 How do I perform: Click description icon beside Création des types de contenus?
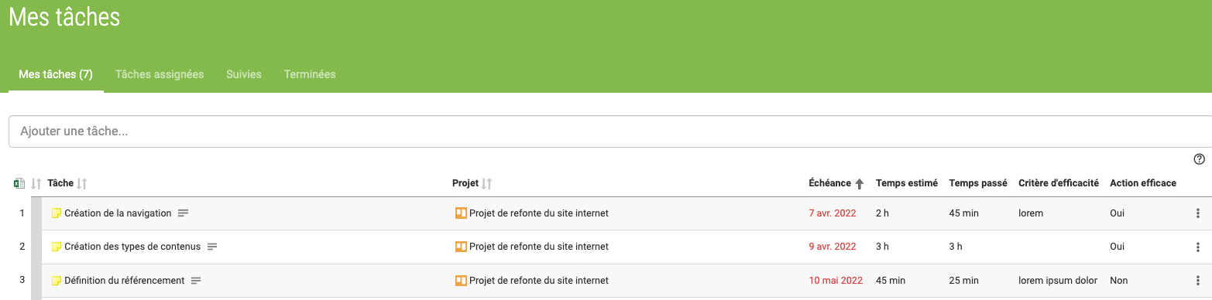212,247
